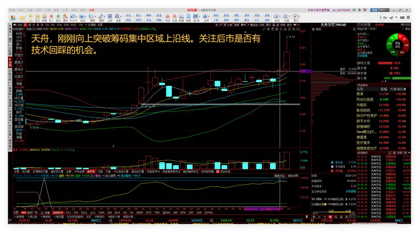Toggle the 70%筹码 concentration checkbox
Viewport: 419px width, 232px height.
tap(326, 204)
